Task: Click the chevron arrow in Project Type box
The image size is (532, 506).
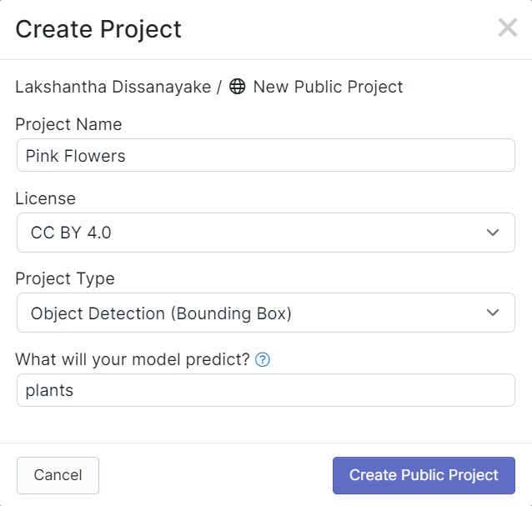Action: click(493, 313)
